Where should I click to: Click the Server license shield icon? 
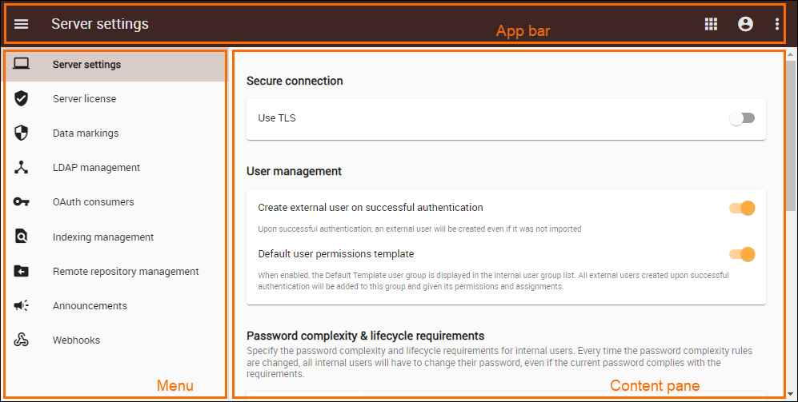tap(22, 98)
